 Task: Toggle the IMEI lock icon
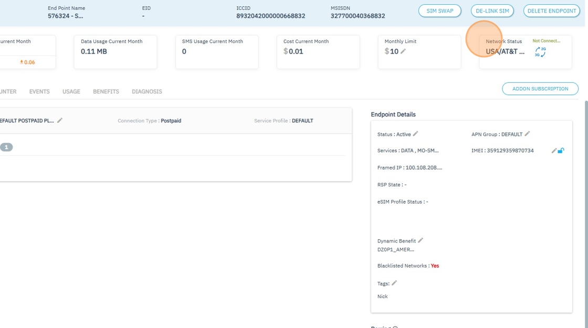(561, 151)
